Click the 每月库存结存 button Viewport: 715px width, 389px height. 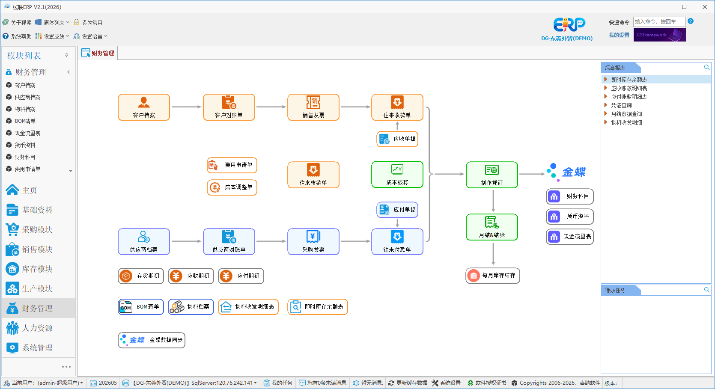[x=493, y=276]
